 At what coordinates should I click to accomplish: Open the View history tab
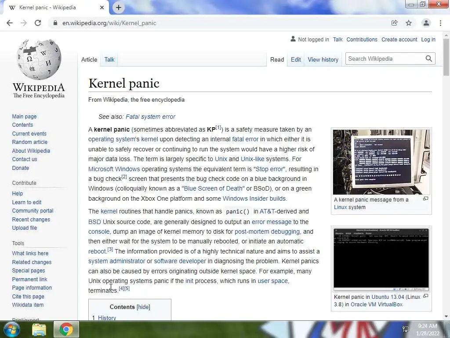pos(323,59)
